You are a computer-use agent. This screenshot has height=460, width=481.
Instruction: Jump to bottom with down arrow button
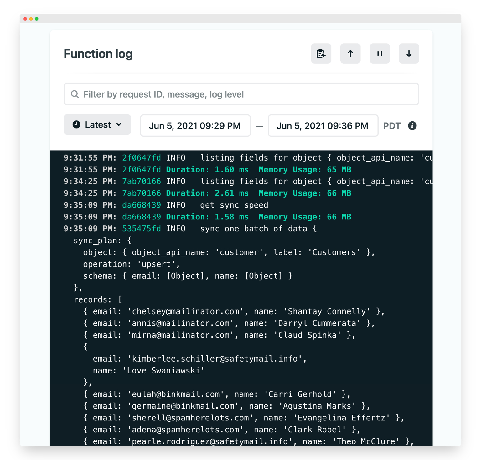pyautogui.click(x=409, y=54)
